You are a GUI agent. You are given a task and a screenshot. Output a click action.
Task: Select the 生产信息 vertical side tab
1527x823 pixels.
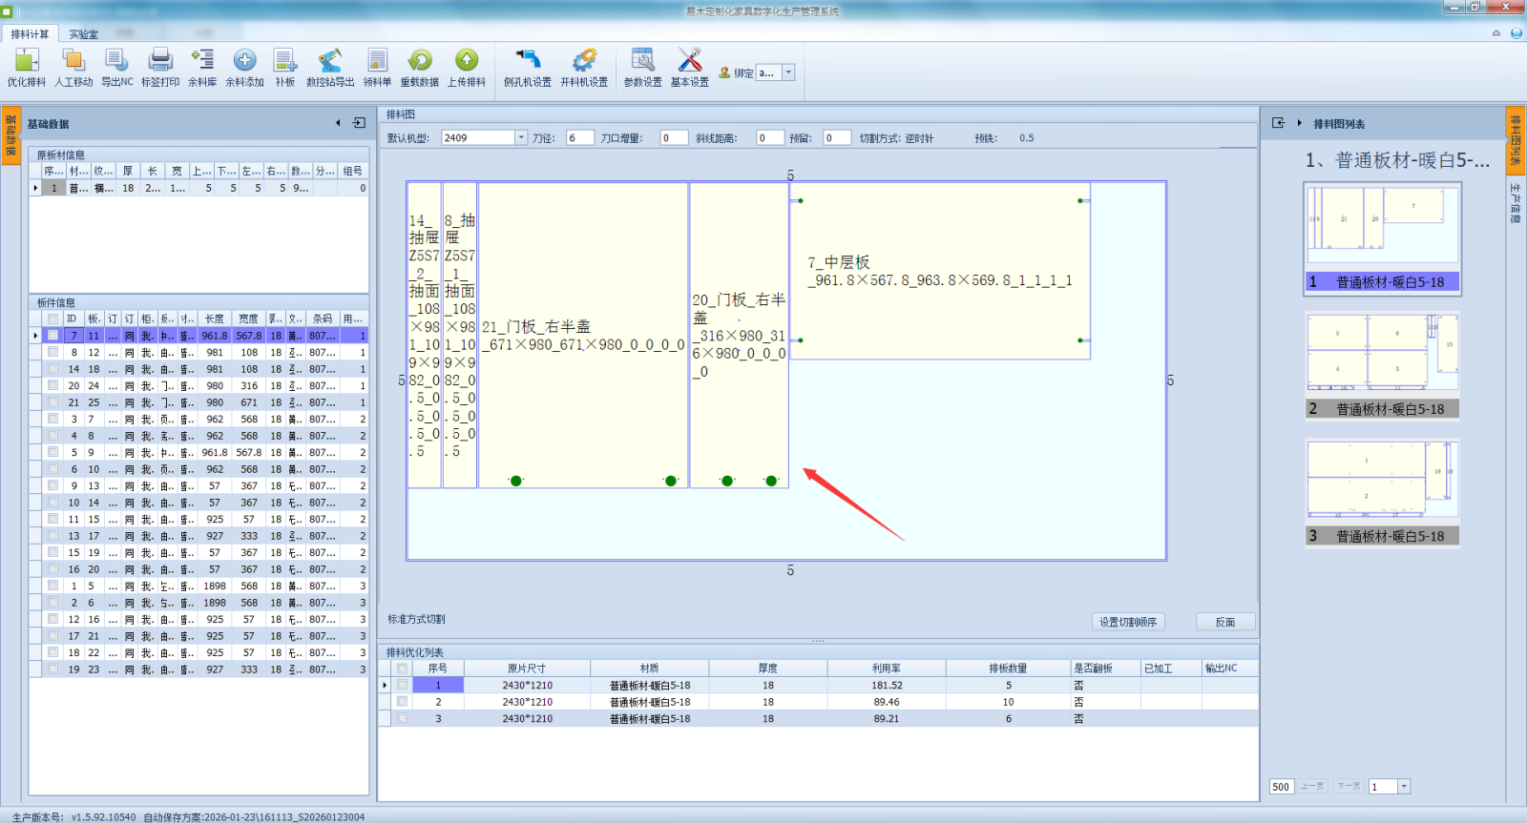(1515, 203)
